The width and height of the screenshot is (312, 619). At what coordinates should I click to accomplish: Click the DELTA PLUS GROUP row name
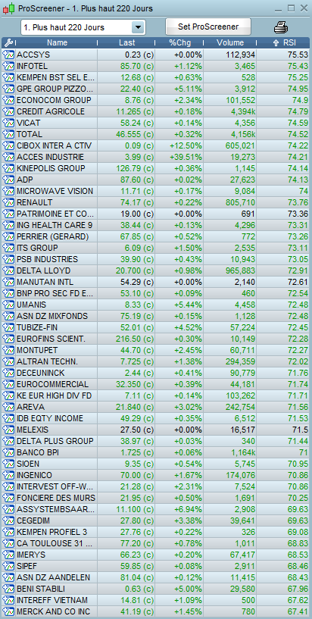[x=55, y=441]
